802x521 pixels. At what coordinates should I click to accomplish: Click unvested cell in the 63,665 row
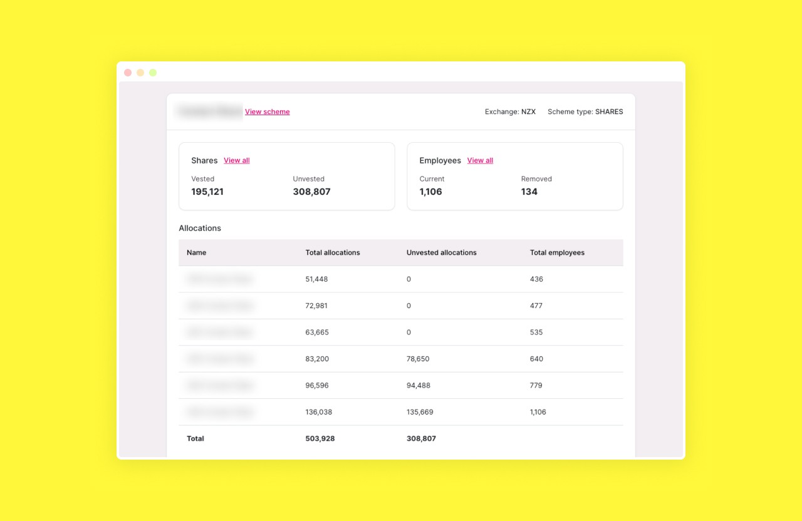409,333
